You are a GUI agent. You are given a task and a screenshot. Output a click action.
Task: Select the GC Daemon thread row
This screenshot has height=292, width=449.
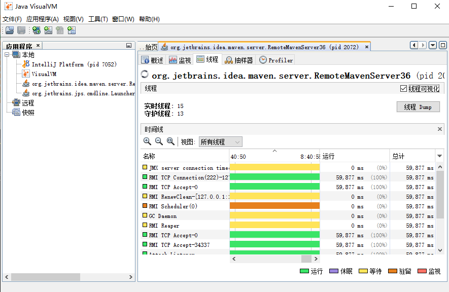coord(288,216)
